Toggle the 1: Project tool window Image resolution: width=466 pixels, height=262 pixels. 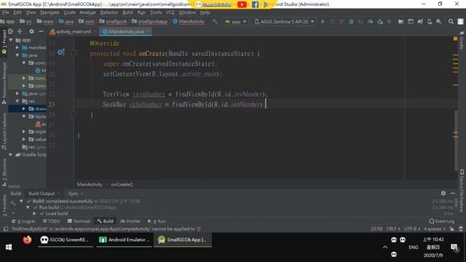coord(4,41)
